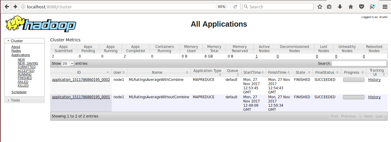Sort table by Tracking UI column
This screenshot has height=142, width=391.
tap(377, 72)
